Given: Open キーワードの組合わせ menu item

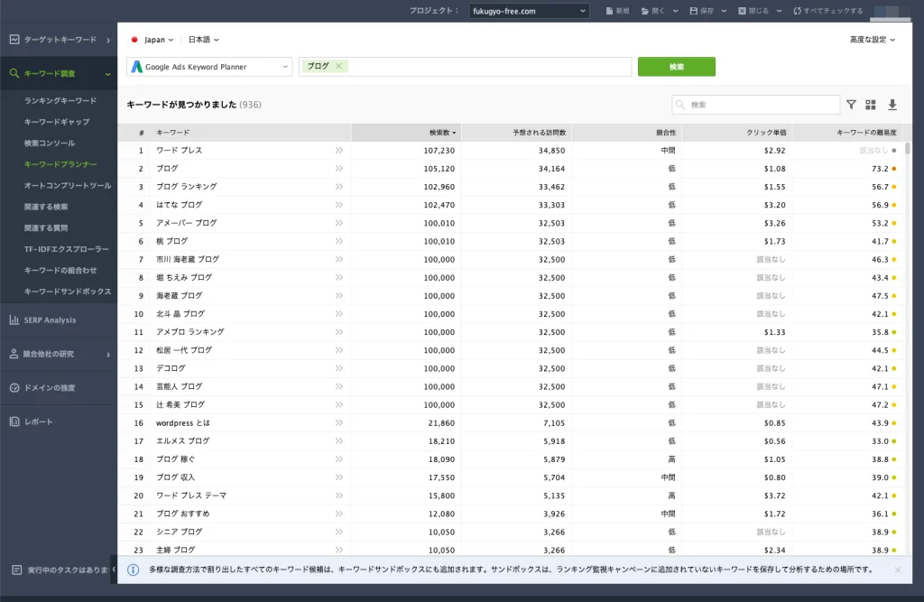Looking at the screenshot, I should [x=60, y=271].
